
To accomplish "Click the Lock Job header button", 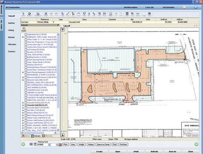I will tap(150, 7).
